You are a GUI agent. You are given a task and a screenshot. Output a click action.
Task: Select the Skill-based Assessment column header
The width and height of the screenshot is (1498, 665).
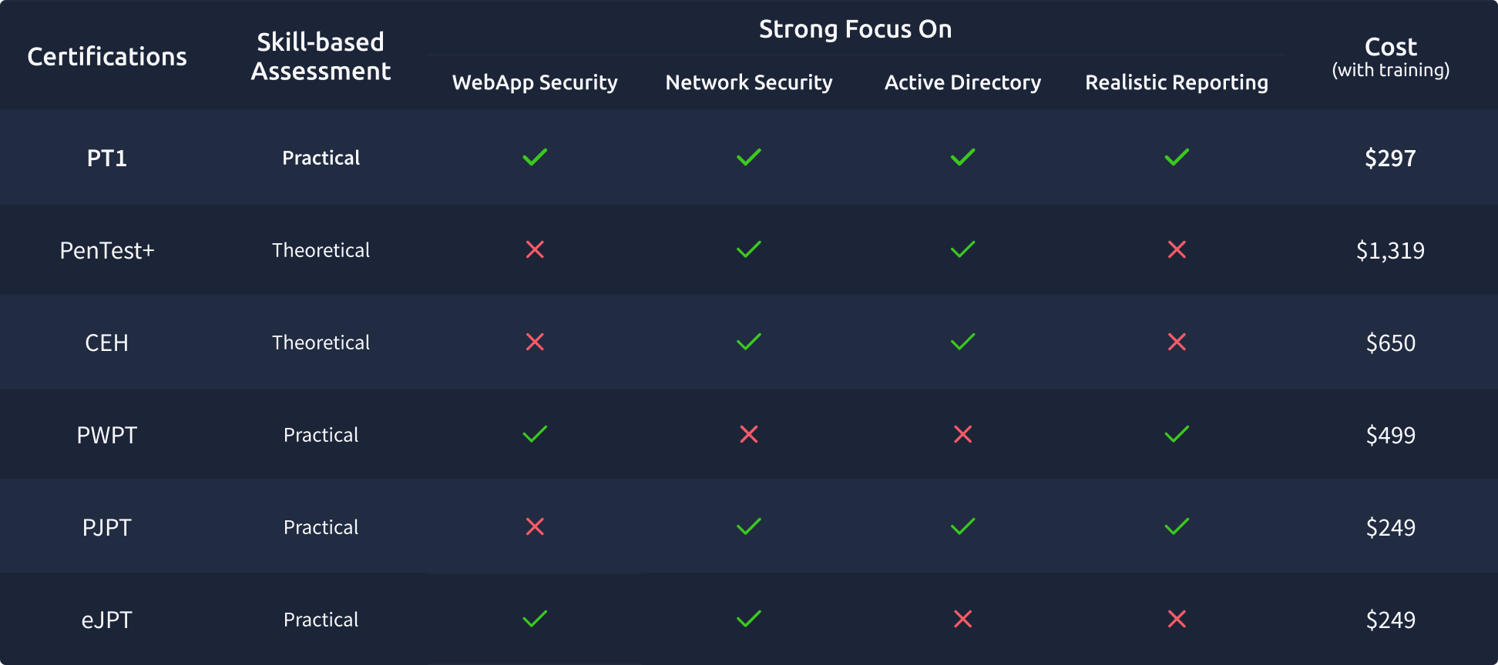point(321,56)
